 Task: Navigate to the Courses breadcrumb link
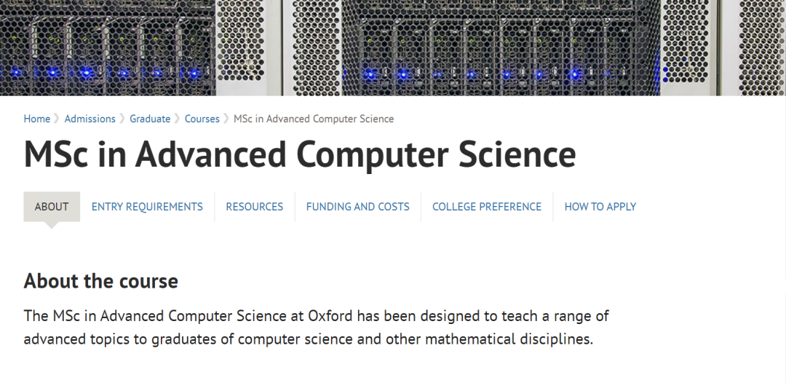point(202,119)
